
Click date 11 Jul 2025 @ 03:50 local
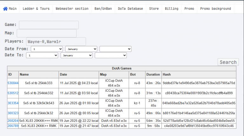coord(79,93)
